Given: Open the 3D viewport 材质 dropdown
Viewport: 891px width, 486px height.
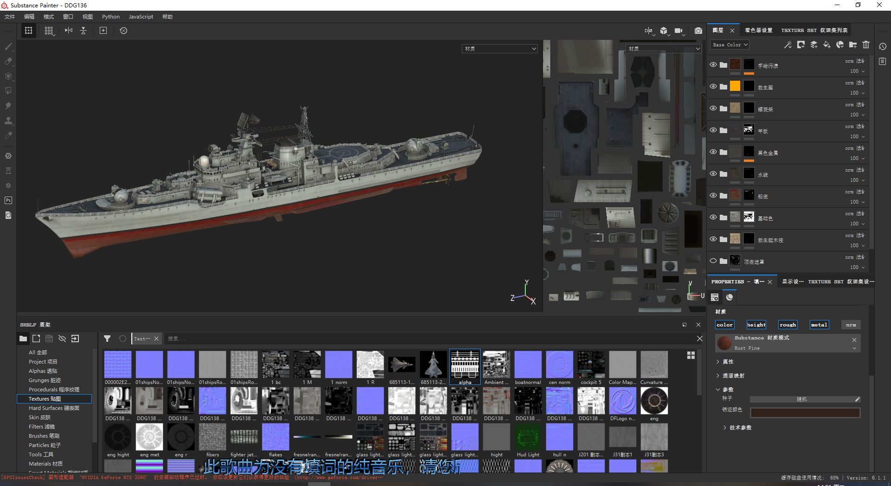Looking at the screenshot, I should coord(500,48).
